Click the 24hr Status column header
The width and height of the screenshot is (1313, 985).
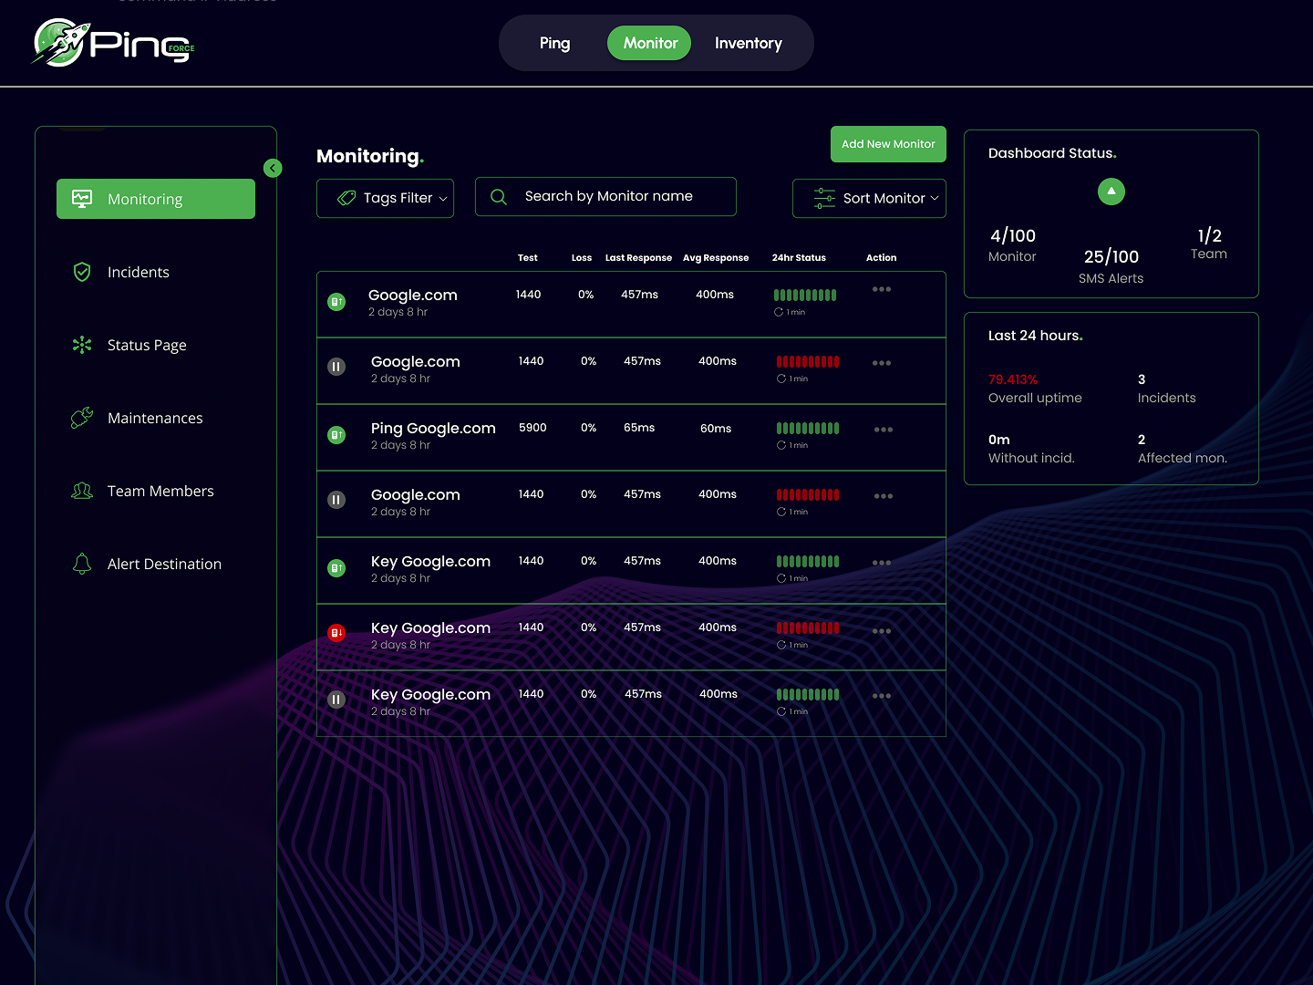tap(799, 258)
